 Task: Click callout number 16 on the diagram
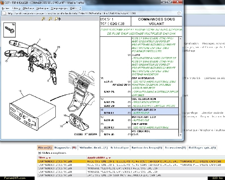pos(65,115)
